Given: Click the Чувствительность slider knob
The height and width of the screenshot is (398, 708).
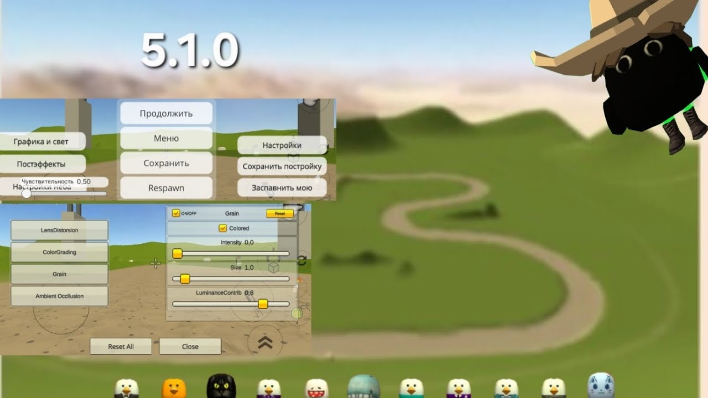Looking at the screenshot, I should coord(27,193).
